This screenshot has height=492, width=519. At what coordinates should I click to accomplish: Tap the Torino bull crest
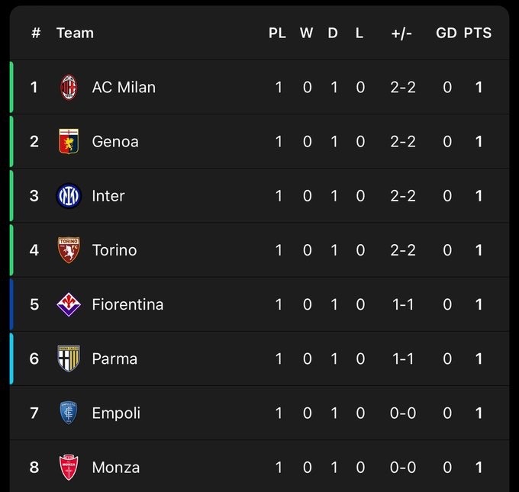69,250
